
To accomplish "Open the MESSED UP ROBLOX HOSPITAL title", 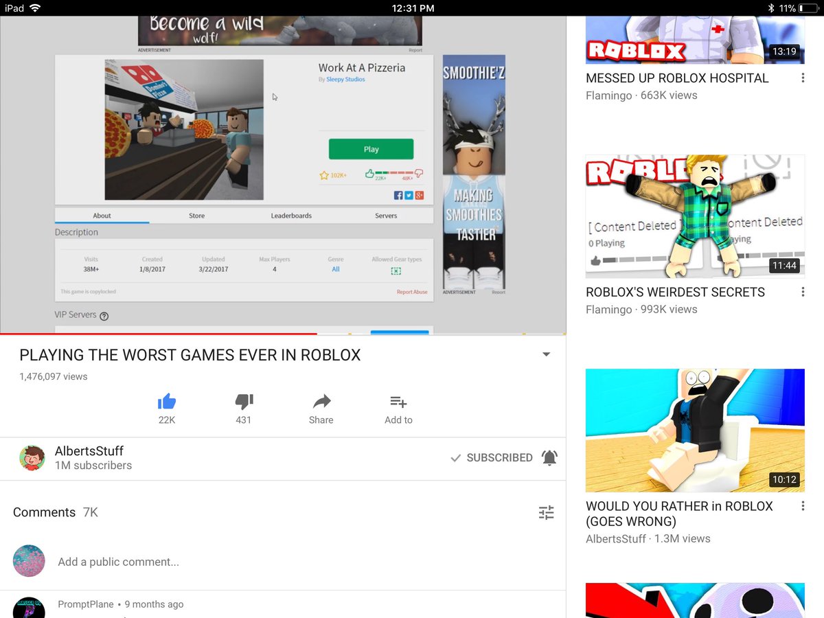I will pyautogui.click(x=677, y=78).
